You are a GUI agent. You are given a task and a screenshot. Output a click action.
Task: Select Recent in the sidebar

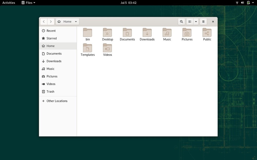[x=51, y=30]
